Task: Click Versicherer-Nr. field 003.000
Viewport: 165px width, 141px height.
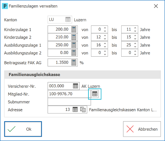Action: pos(64,86)
